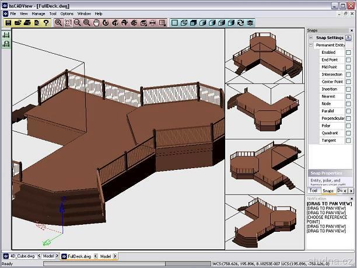This screenshot has width=357, height=268.
Task: Close the Snaps panel
Action: pos(352,30)
